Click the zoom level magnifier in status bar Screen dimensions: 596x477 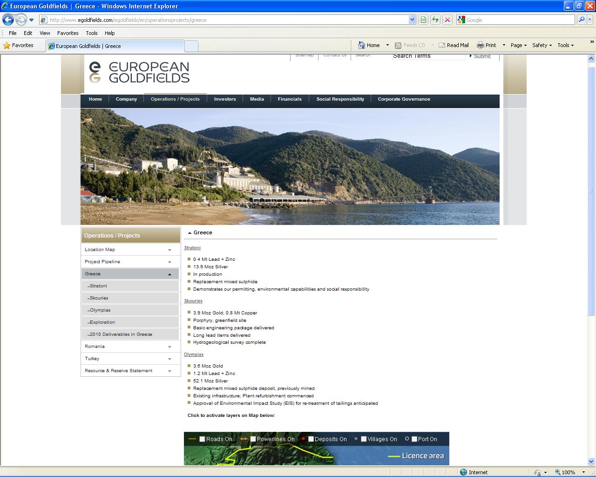(557, 472)
